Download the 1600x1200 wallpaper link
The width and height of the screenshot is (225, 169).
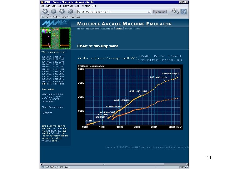coord(174,60)
